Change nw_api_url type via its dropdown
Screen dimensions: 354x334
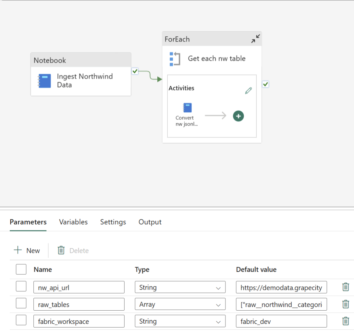pos(218,287)
